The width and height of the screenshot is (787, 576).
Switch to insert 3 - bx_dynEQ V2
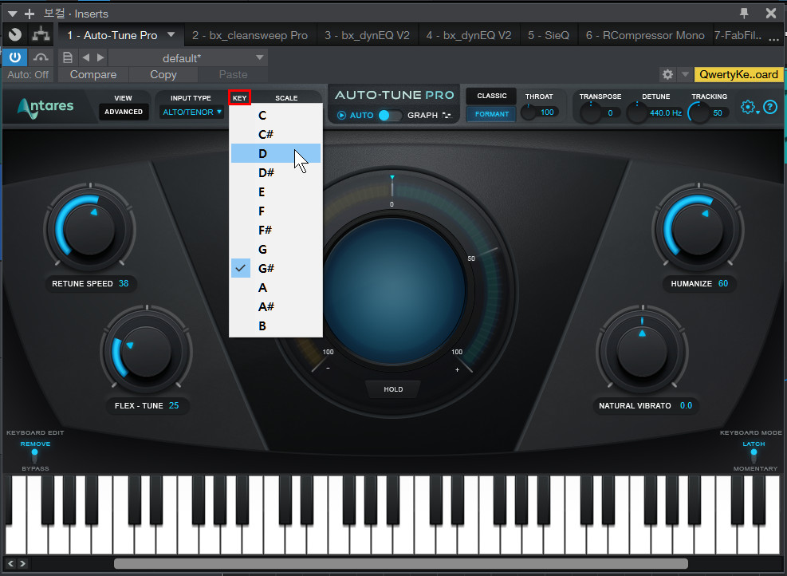pos(367,35)
